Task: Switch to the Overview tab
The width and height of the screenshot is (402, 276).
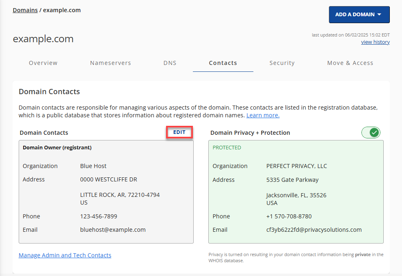Action: click(x=43, y=63)
